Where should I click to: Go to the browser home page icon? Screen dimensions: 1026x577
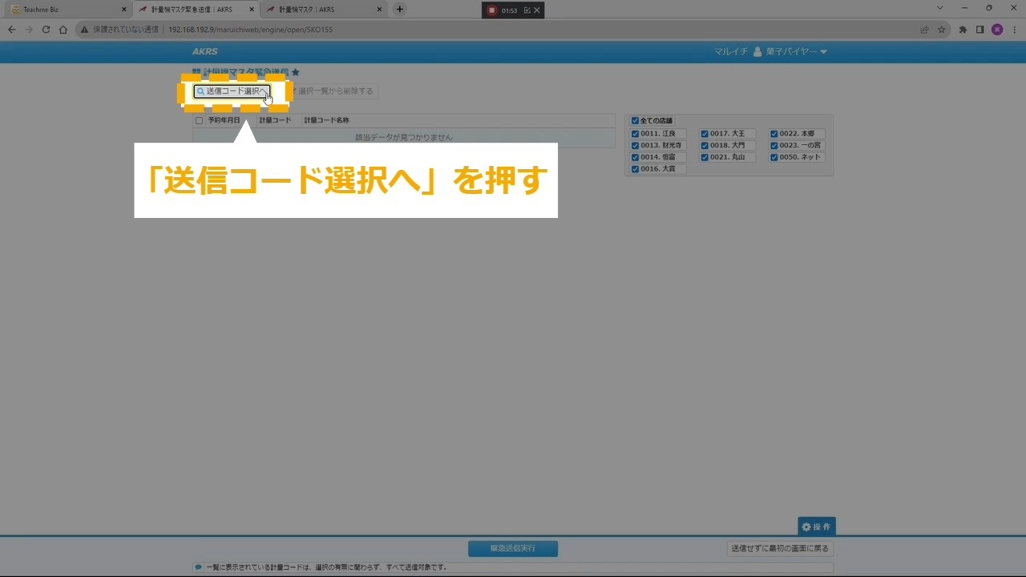[63, 30]
